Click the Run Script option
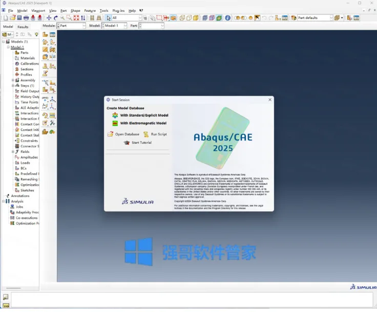The image size is (377, 312). [x=155, y=134]
